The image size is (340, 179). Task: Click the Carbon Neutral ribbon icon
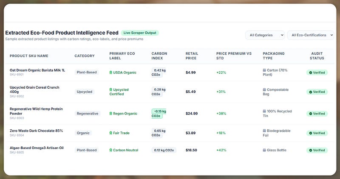(x=110, y=150)
